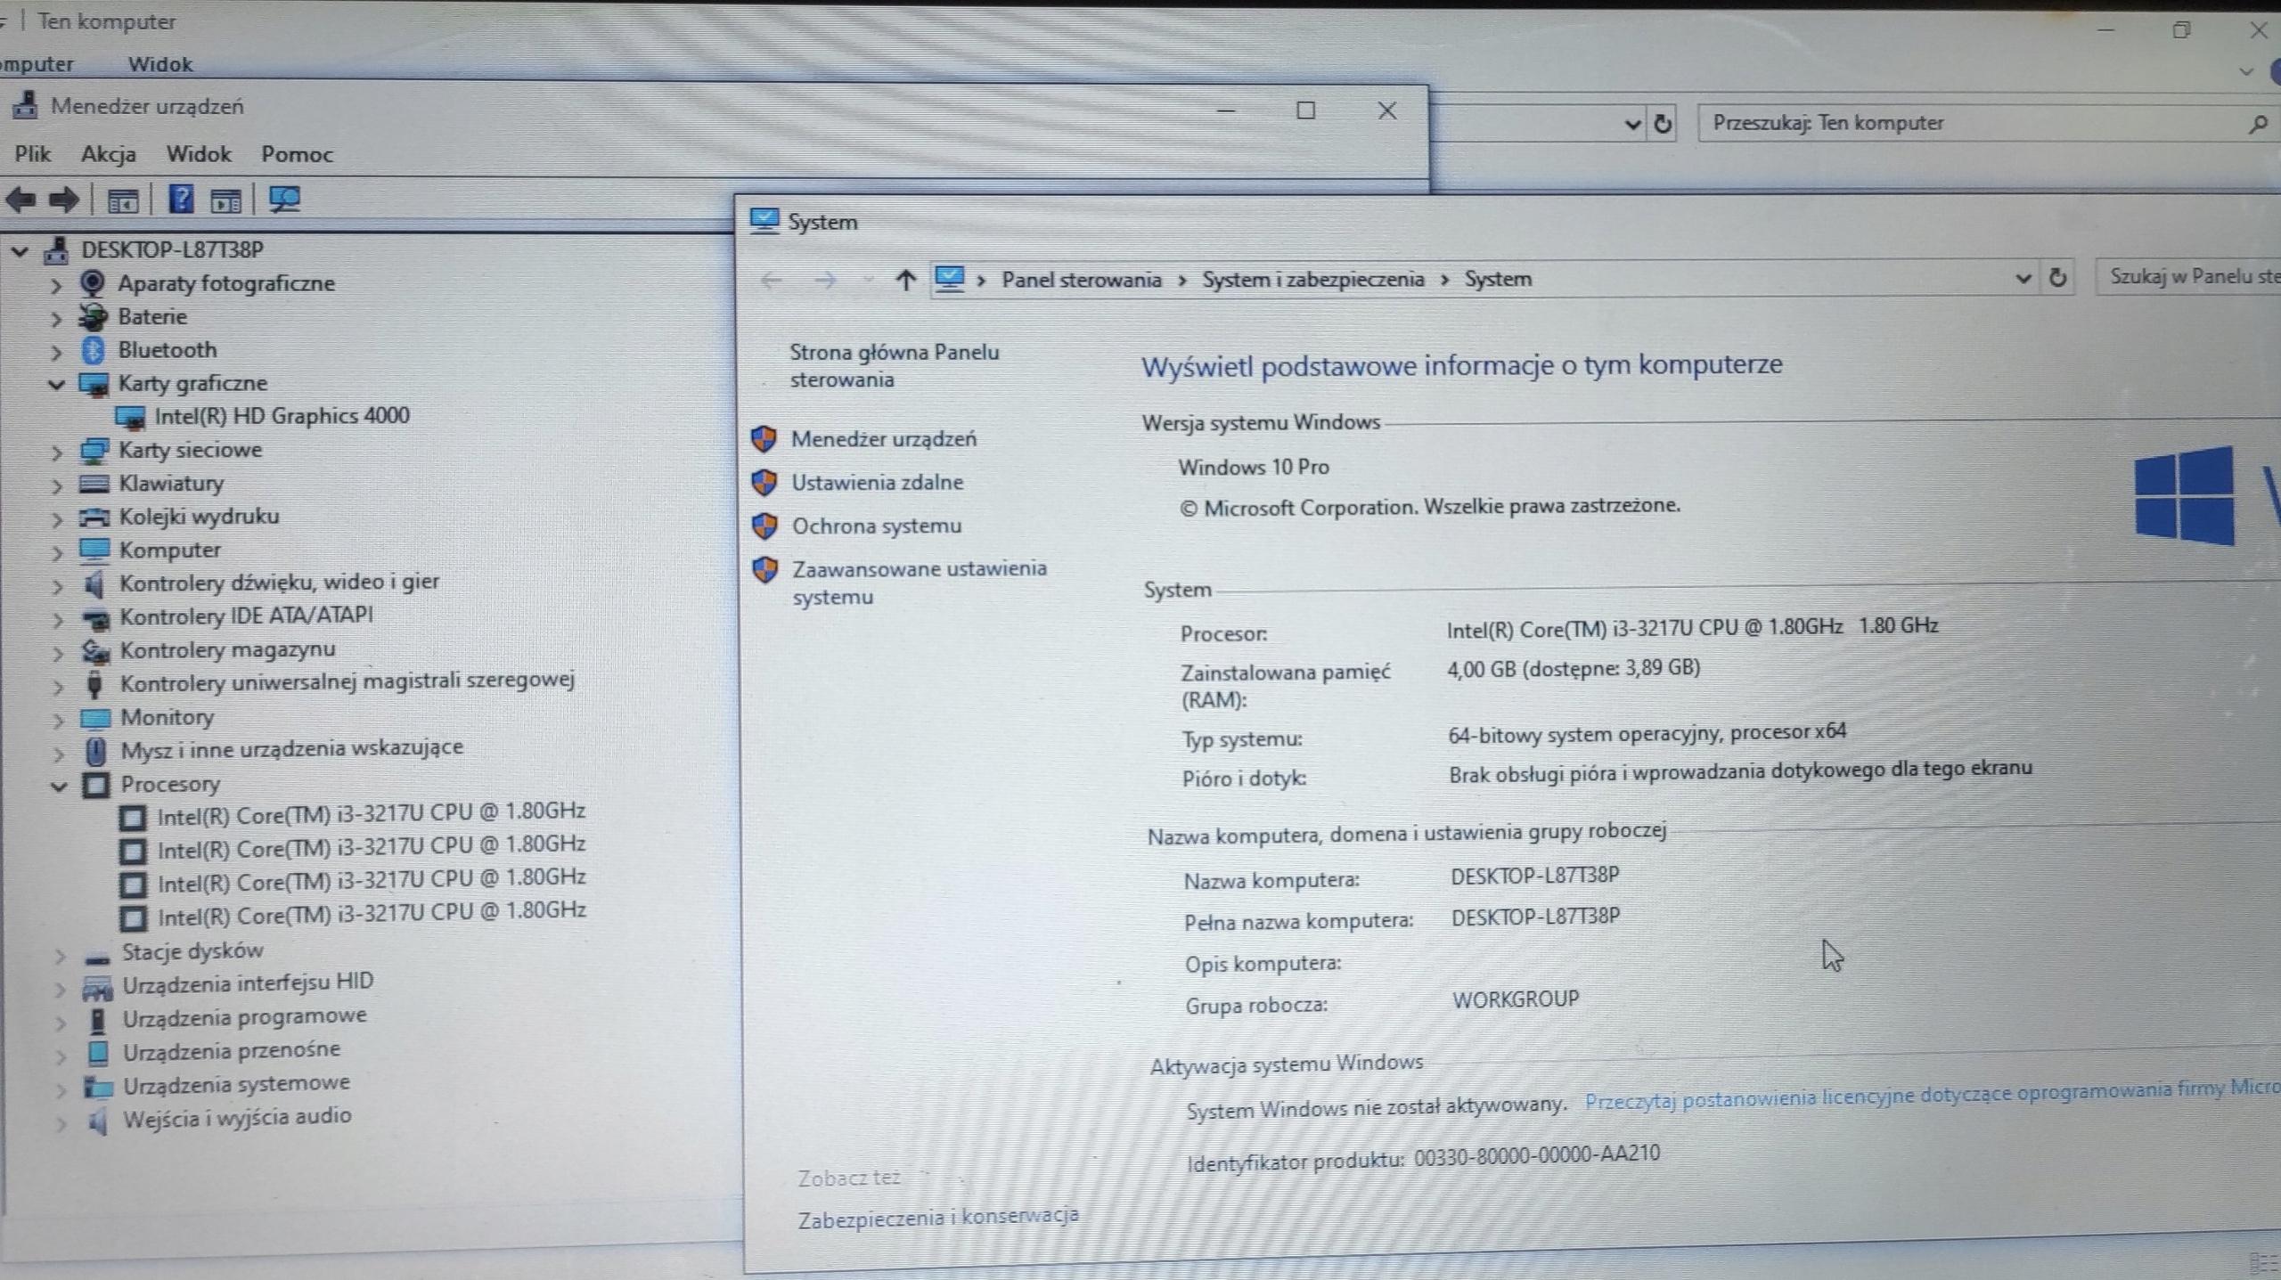This screenshot has width=2281, height=1280.
Task: Open Menedżer urządzeń link in System panel
Action: [x=883, y=438]
